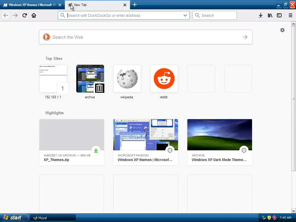Click the vertical scrollbar thumb
The width and height of the screenshot is (296, 222).
(x=293, y=99)
